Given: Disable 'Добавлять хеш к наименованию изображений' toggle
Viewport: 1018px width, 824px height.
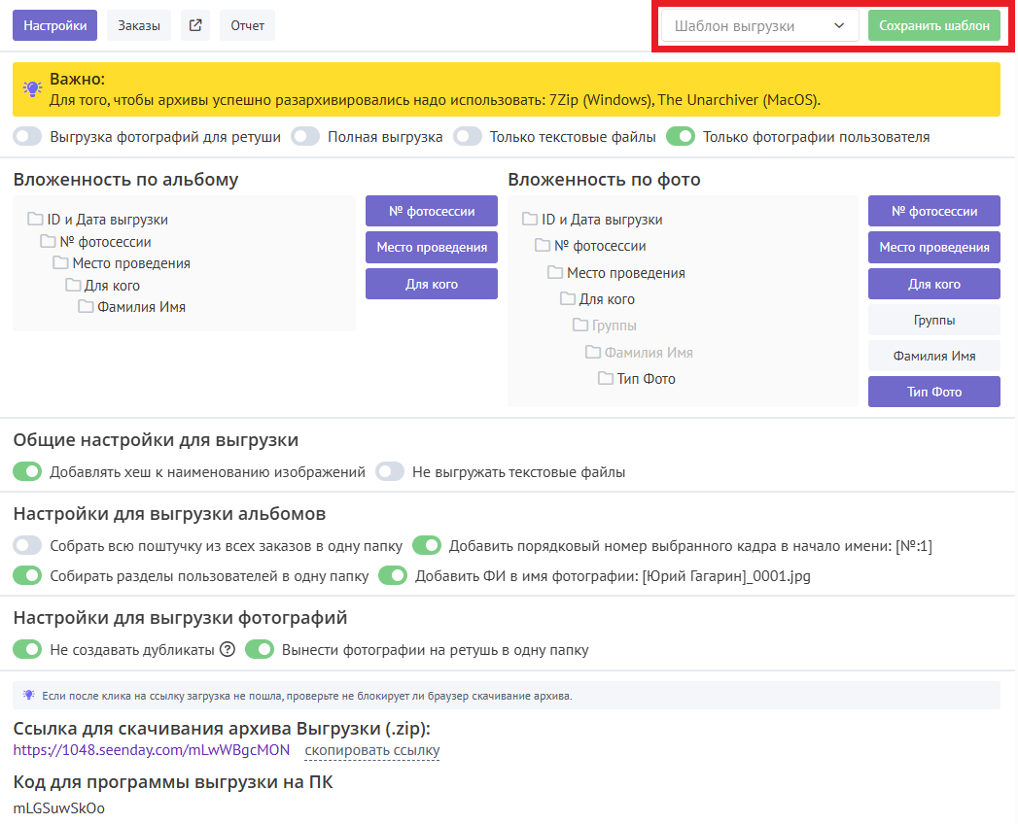Looking at the screenshot, I should click(28, 471).
